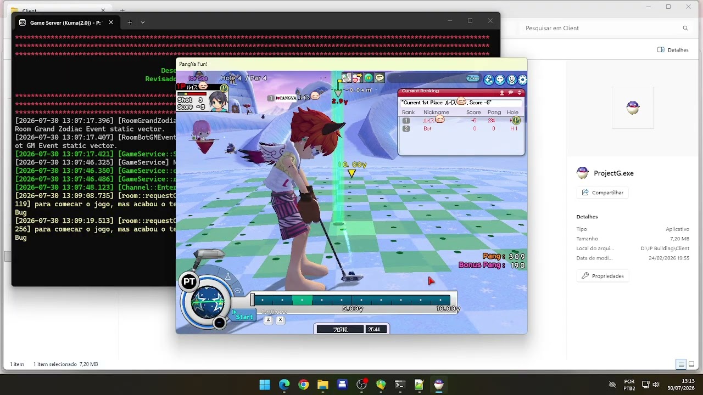Click the Pang column header in ranking

point(494,112)
